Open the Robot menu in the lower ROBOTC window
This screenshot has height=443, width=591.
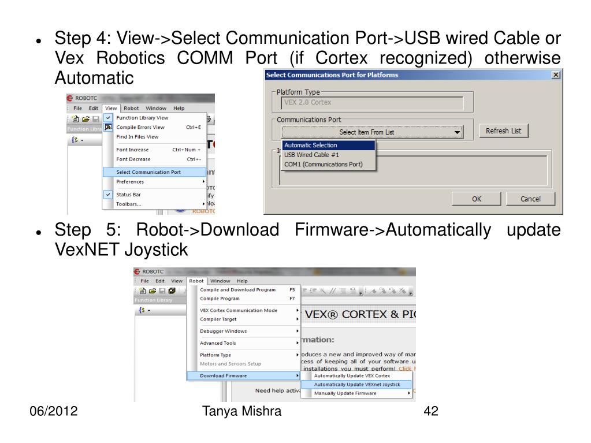[x=196, y=281]
